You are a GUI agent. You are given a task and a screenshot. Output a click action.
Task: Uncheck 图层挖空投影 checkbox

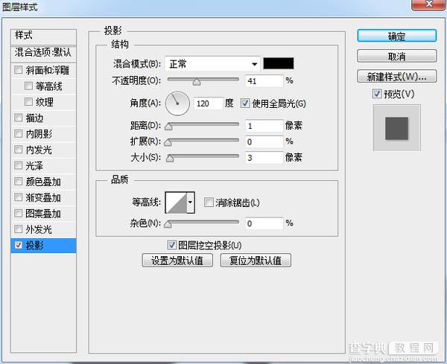coord(171,245)
